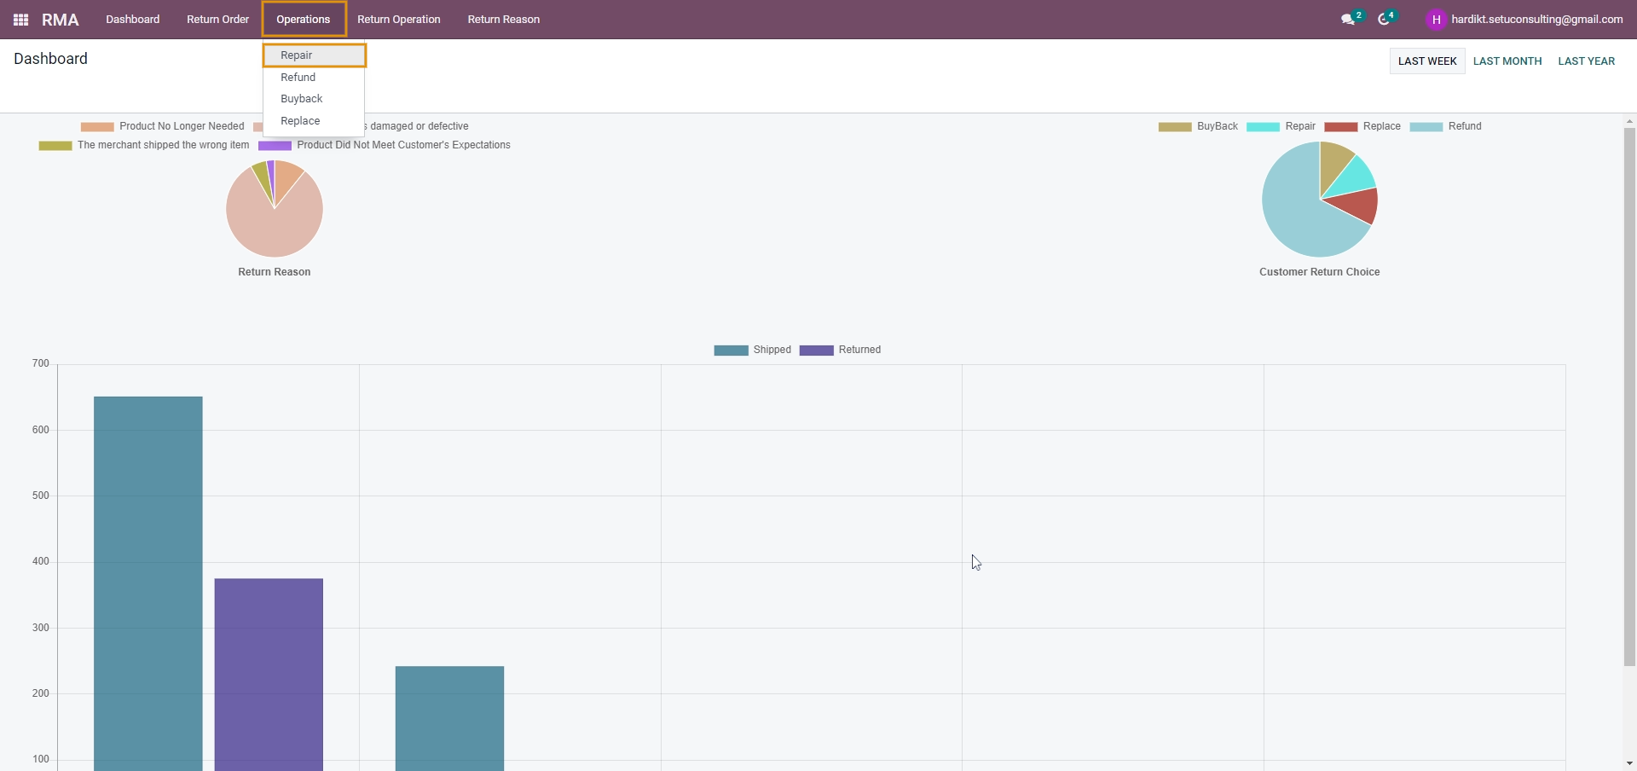Toggle the Returned legend in bar chart

(x=840, y=350)
